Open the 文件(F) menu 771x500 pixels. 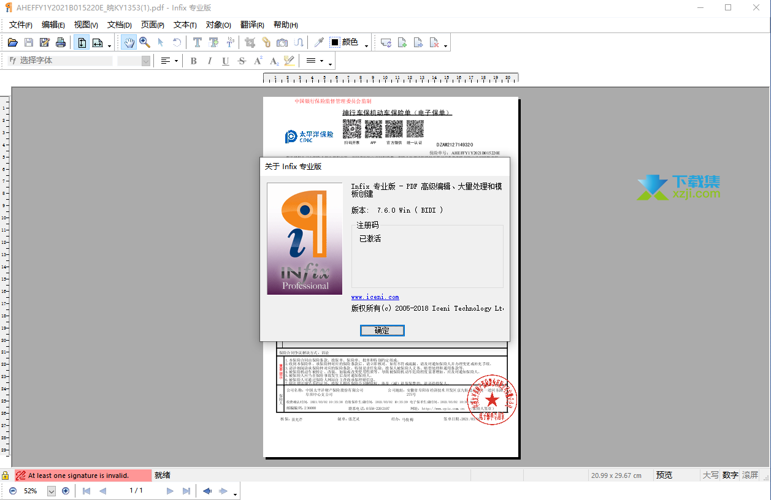[21, 25]
